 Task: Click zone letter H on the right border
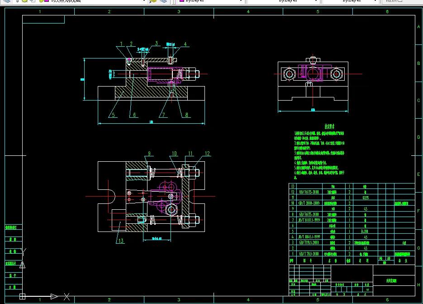pyautogui.click(x=418, y=285)
